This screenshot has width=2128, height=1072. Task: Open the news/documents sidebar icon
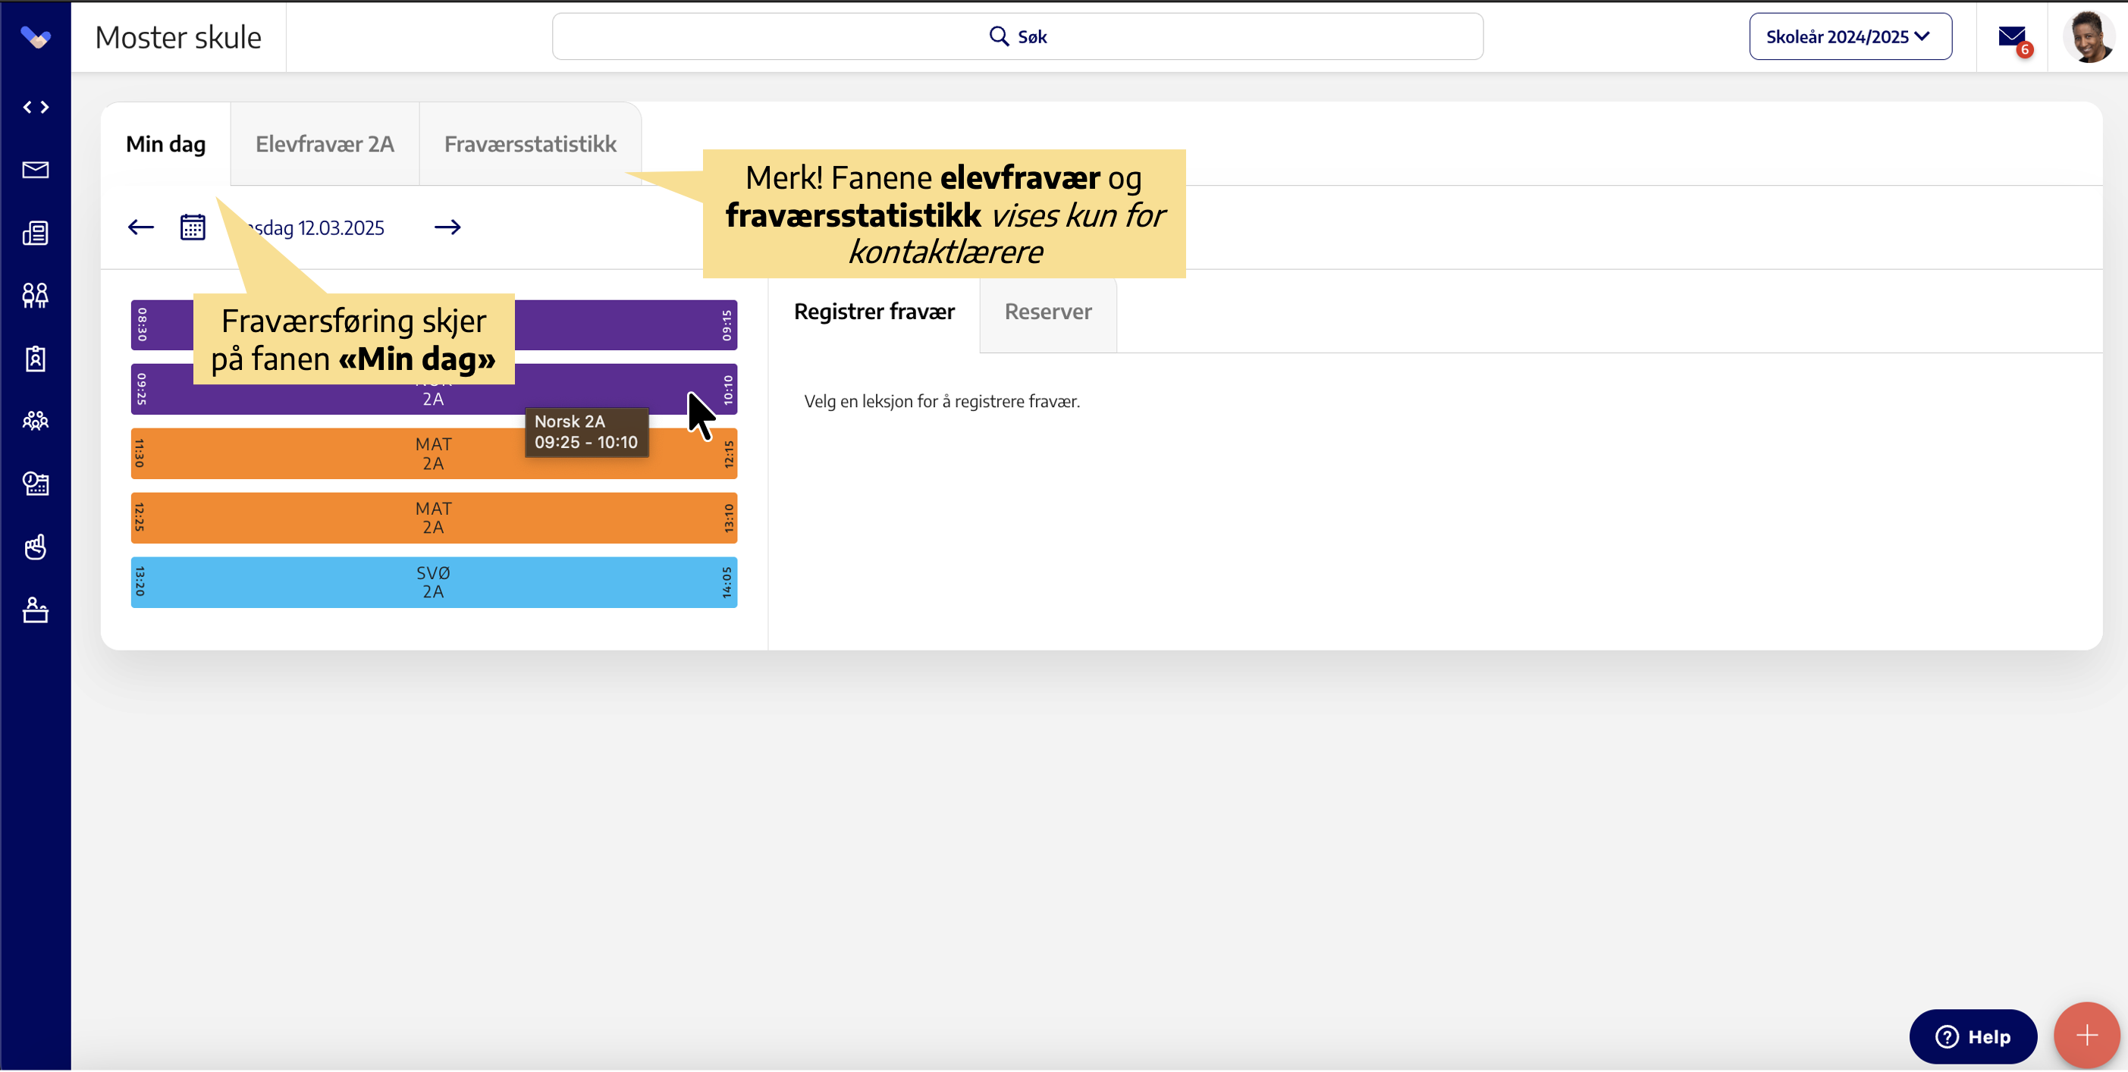tap(36, 233)
